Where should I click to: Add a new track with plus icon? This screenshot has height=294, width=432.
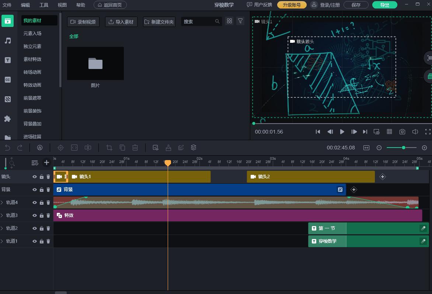46,162
